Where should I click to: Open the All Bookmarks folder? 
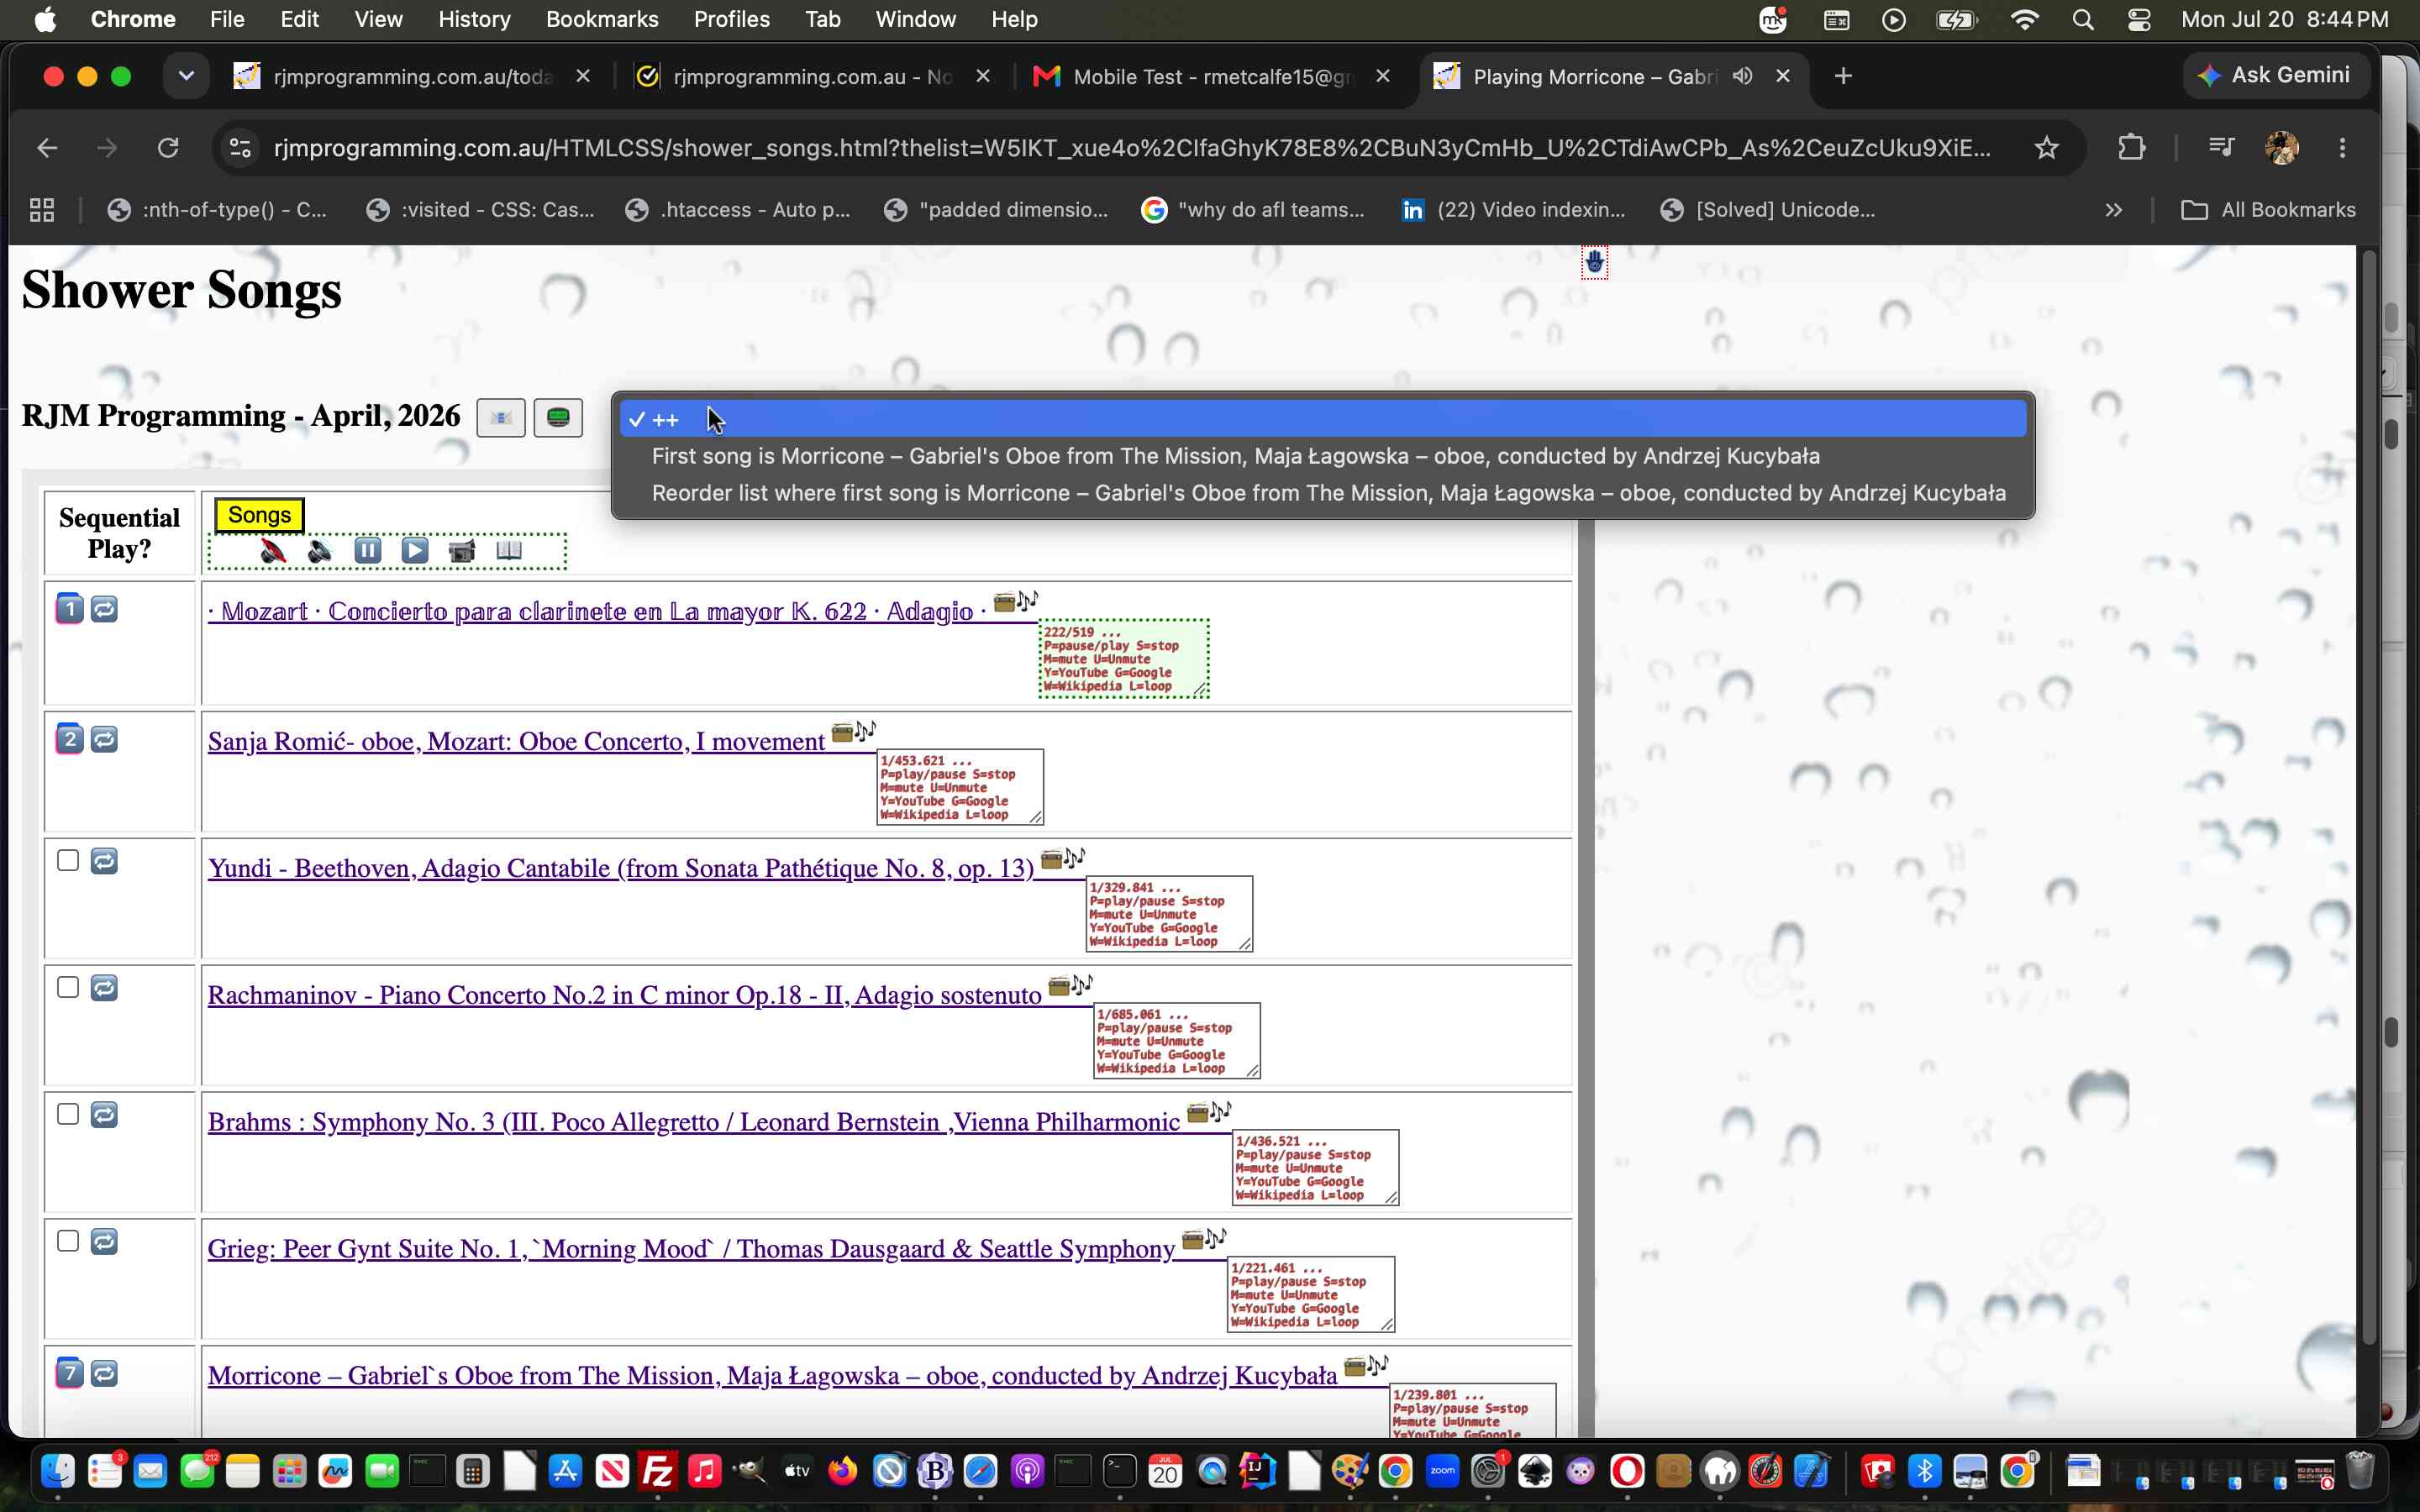(2267, 210)
